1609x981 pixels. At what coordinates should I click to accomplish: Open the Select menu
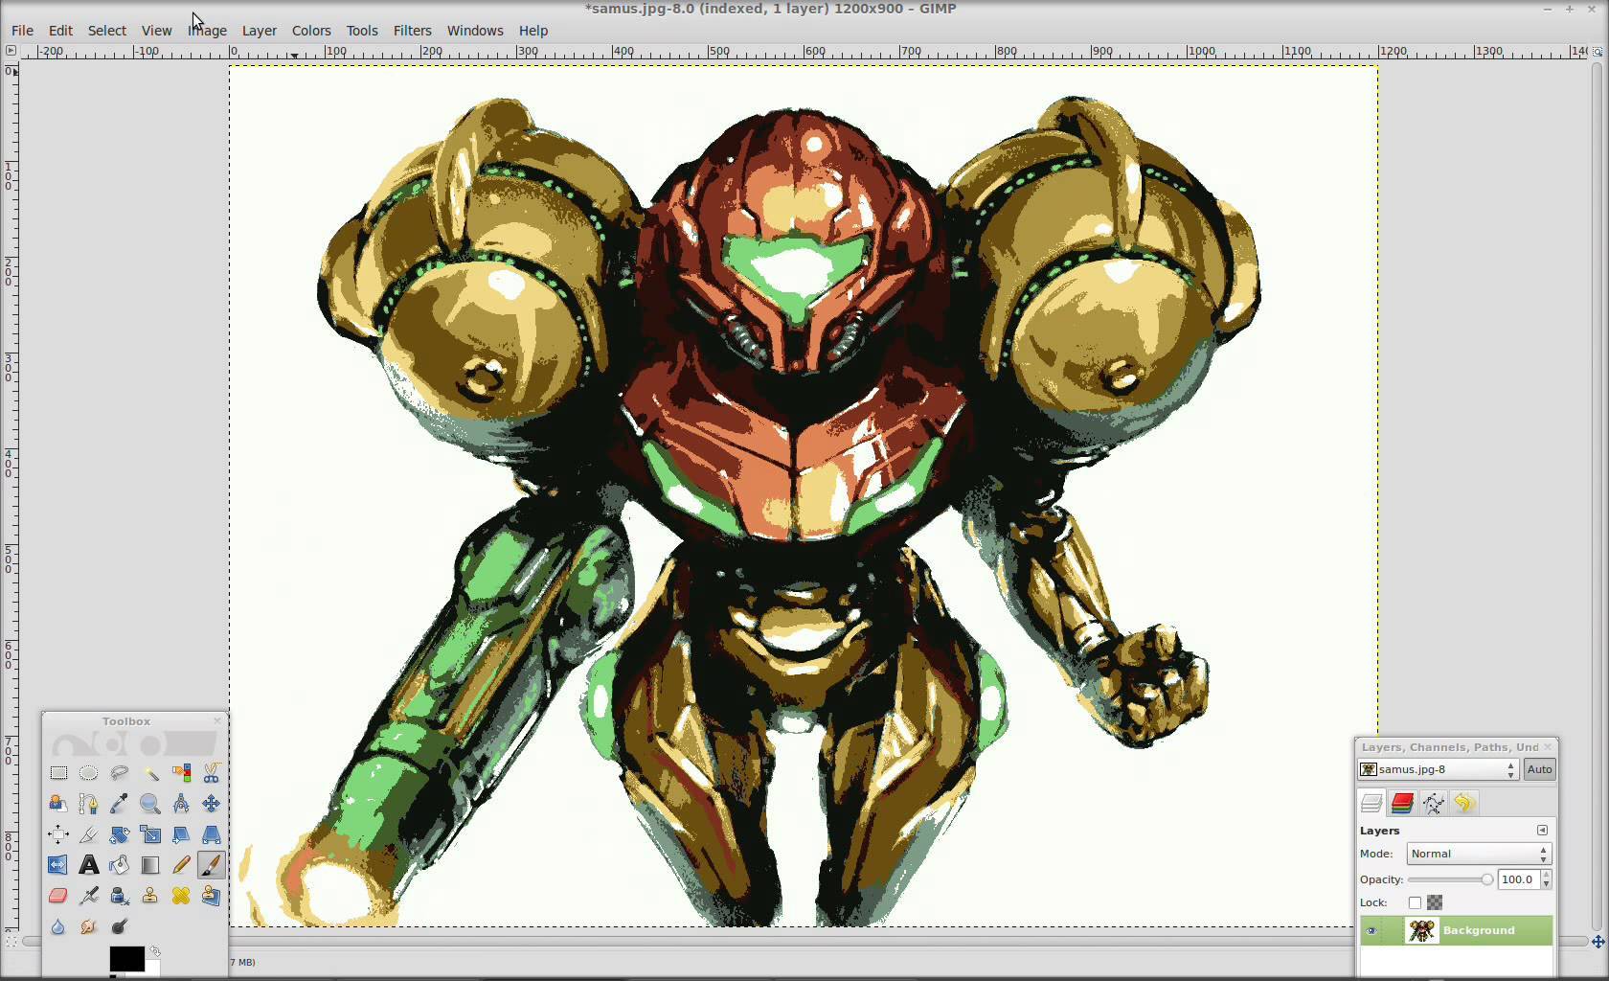(107, 31)
